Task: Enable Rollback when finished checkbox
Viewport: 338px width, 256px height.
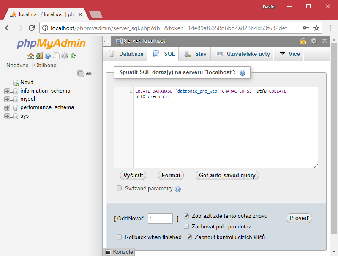Action: [x=119, y=237]
